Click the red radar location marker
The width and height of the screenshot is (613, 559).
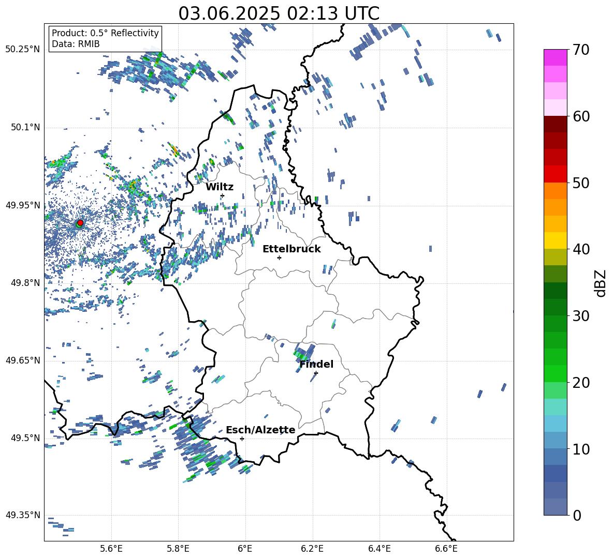[80, 222]
